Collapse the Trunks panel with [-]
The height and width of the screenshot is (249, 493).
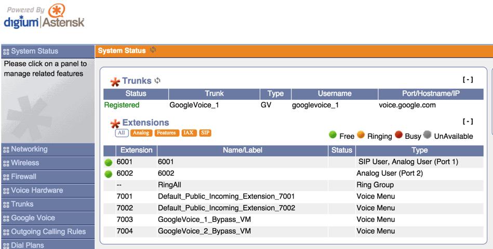click(468, 80)
